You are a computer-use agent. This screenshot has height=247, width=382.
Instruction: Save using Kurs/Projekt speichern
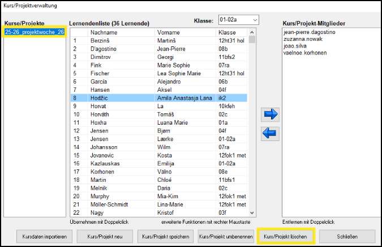(x=165, y=236)
